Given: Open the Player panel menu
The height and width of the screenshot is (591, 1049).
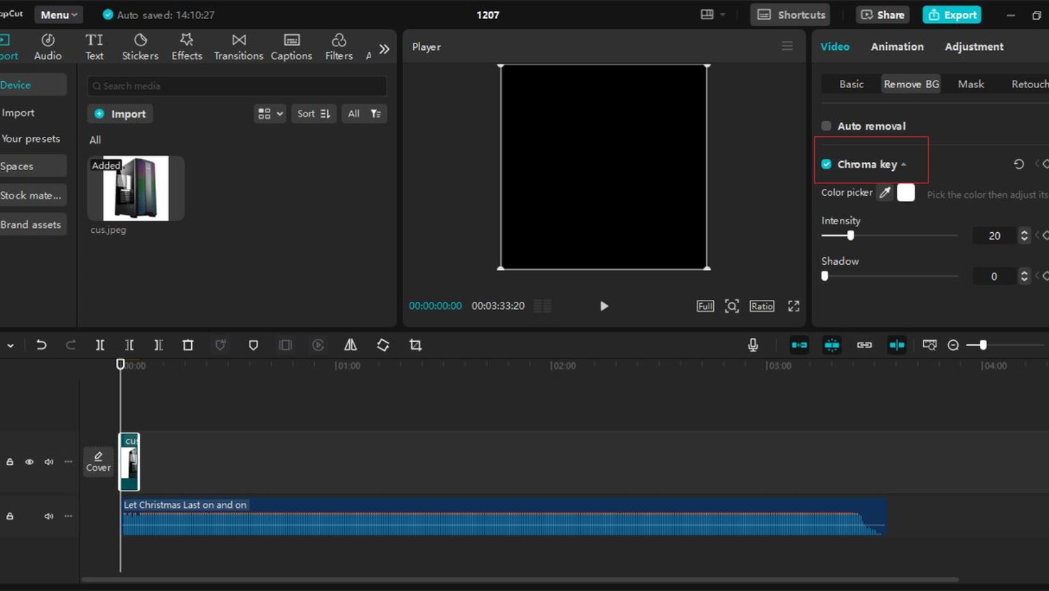Looking at the screenshot, I should click(787, 46).
